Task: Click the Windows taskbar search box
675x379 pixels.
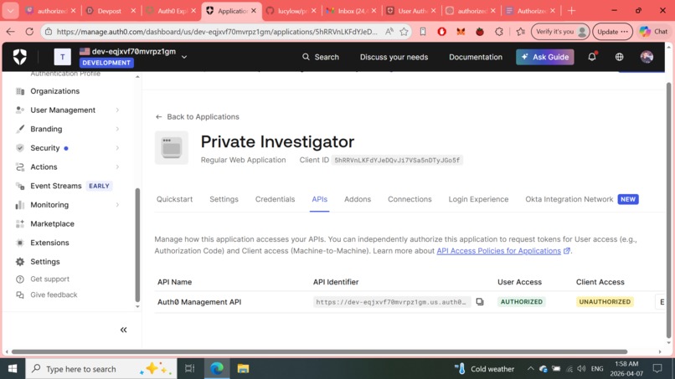Action: [101, 369]
